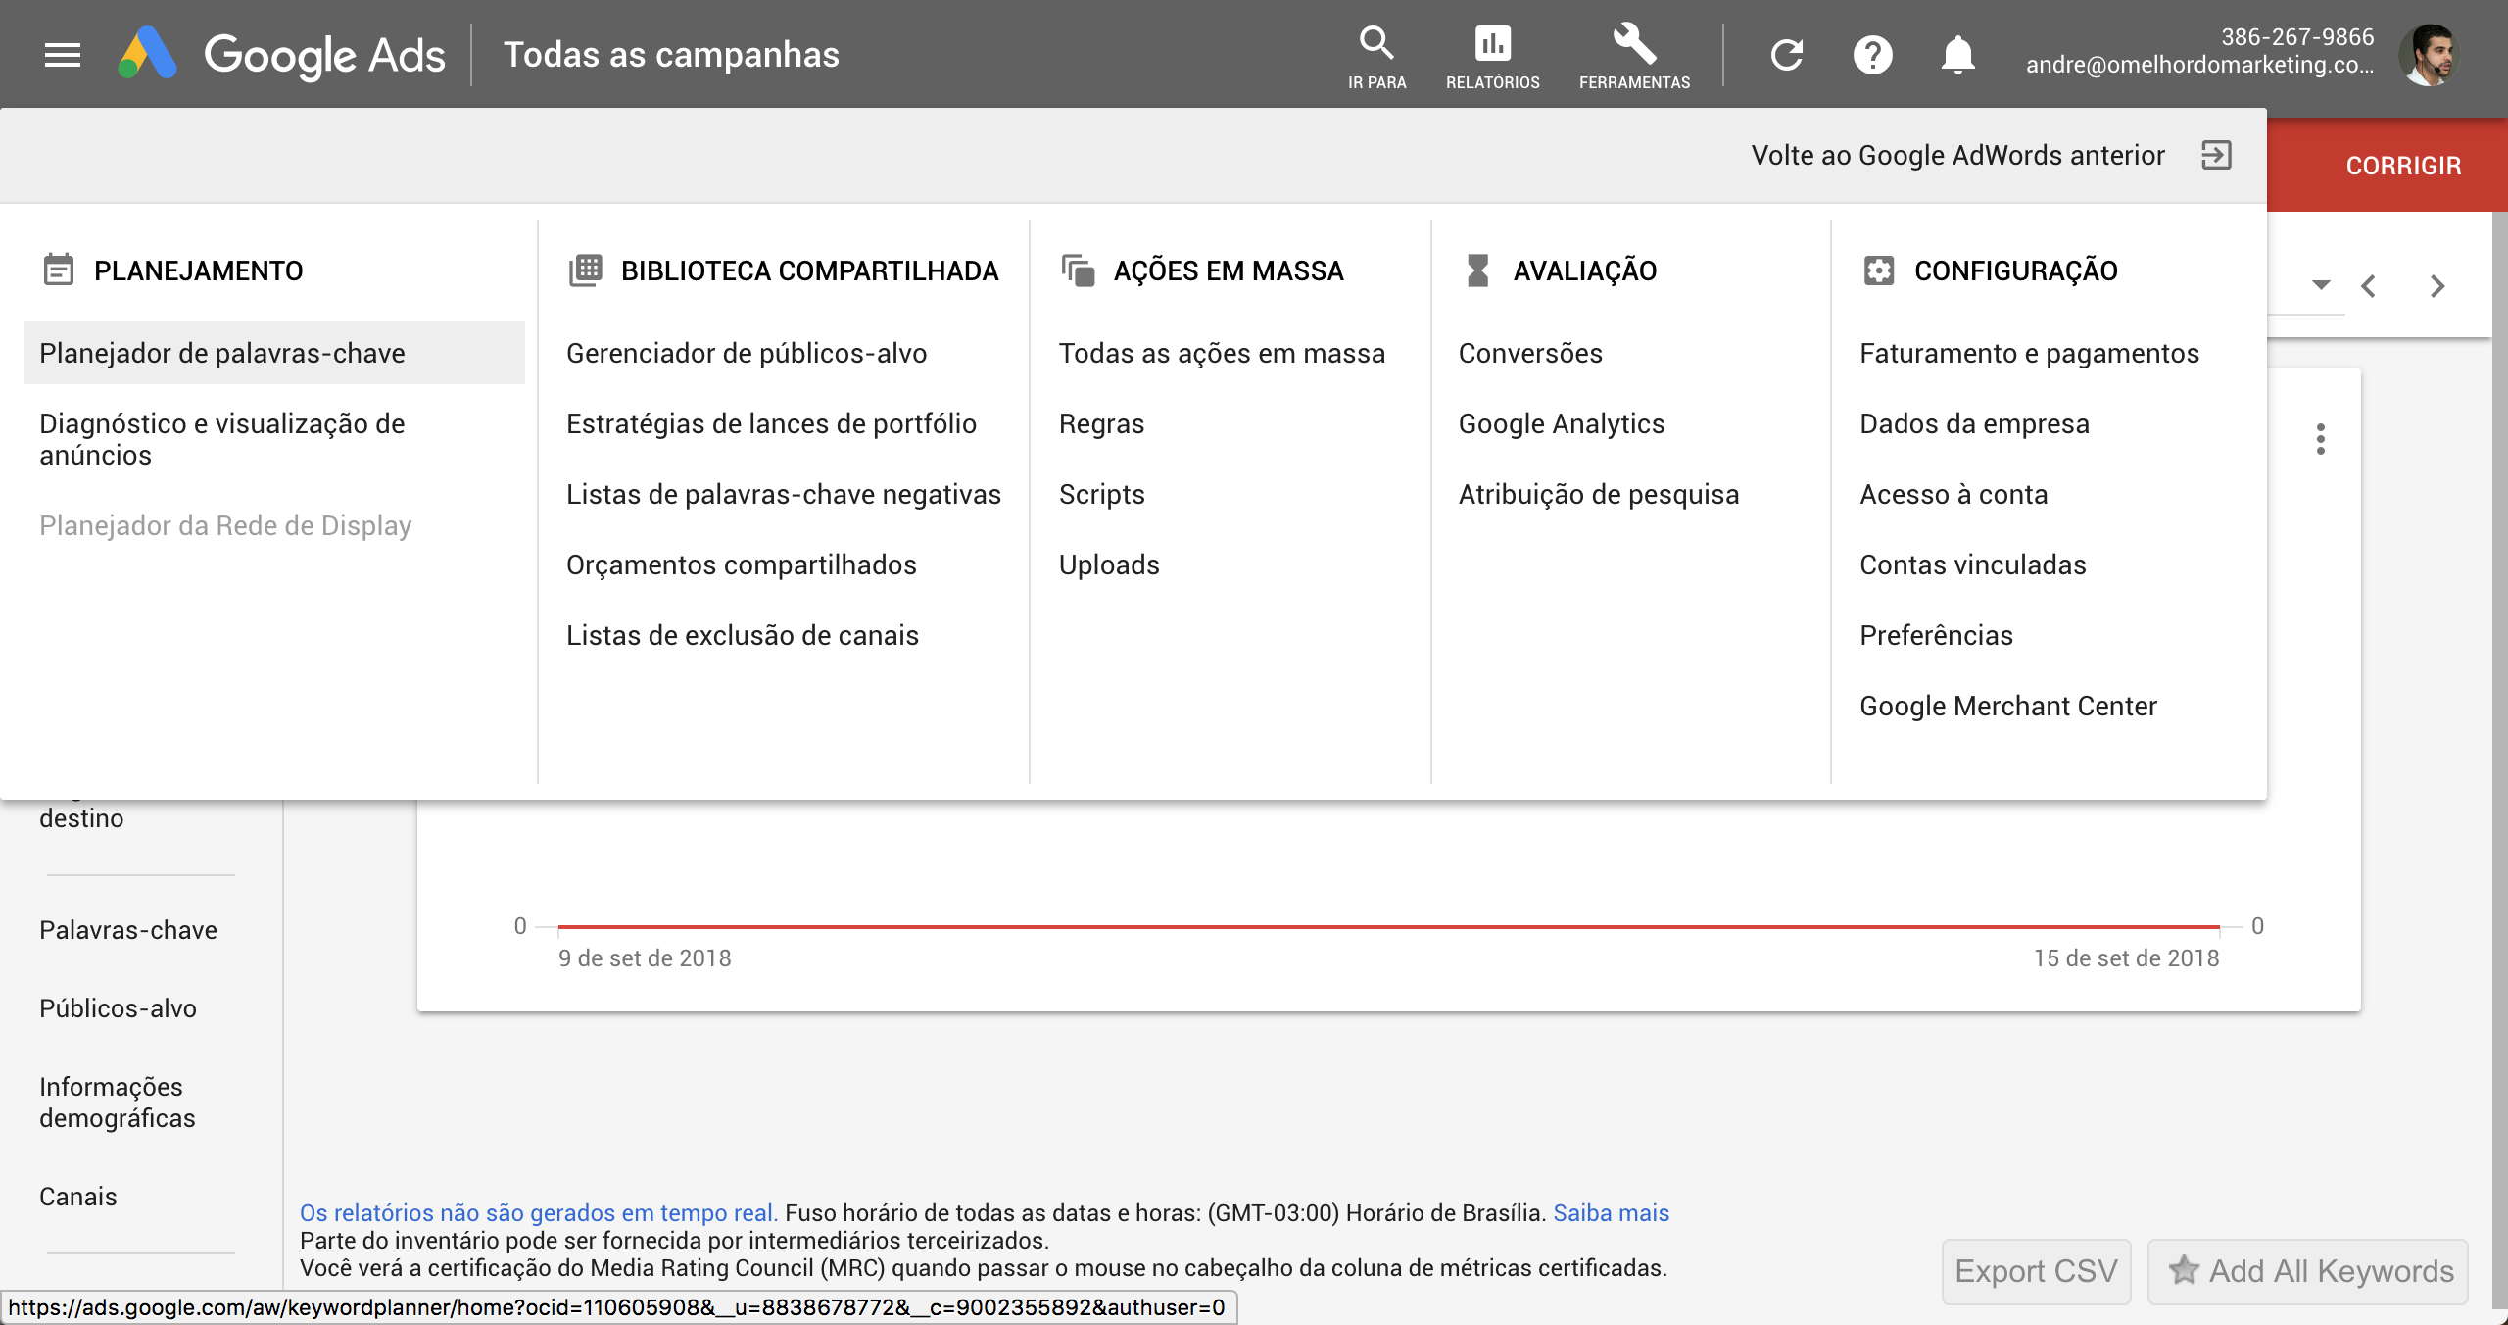The height and width of the screenshot is (1325, 2508).
Task: Open Faturamento e pagamentos
Action: [x=2029, y=353]
